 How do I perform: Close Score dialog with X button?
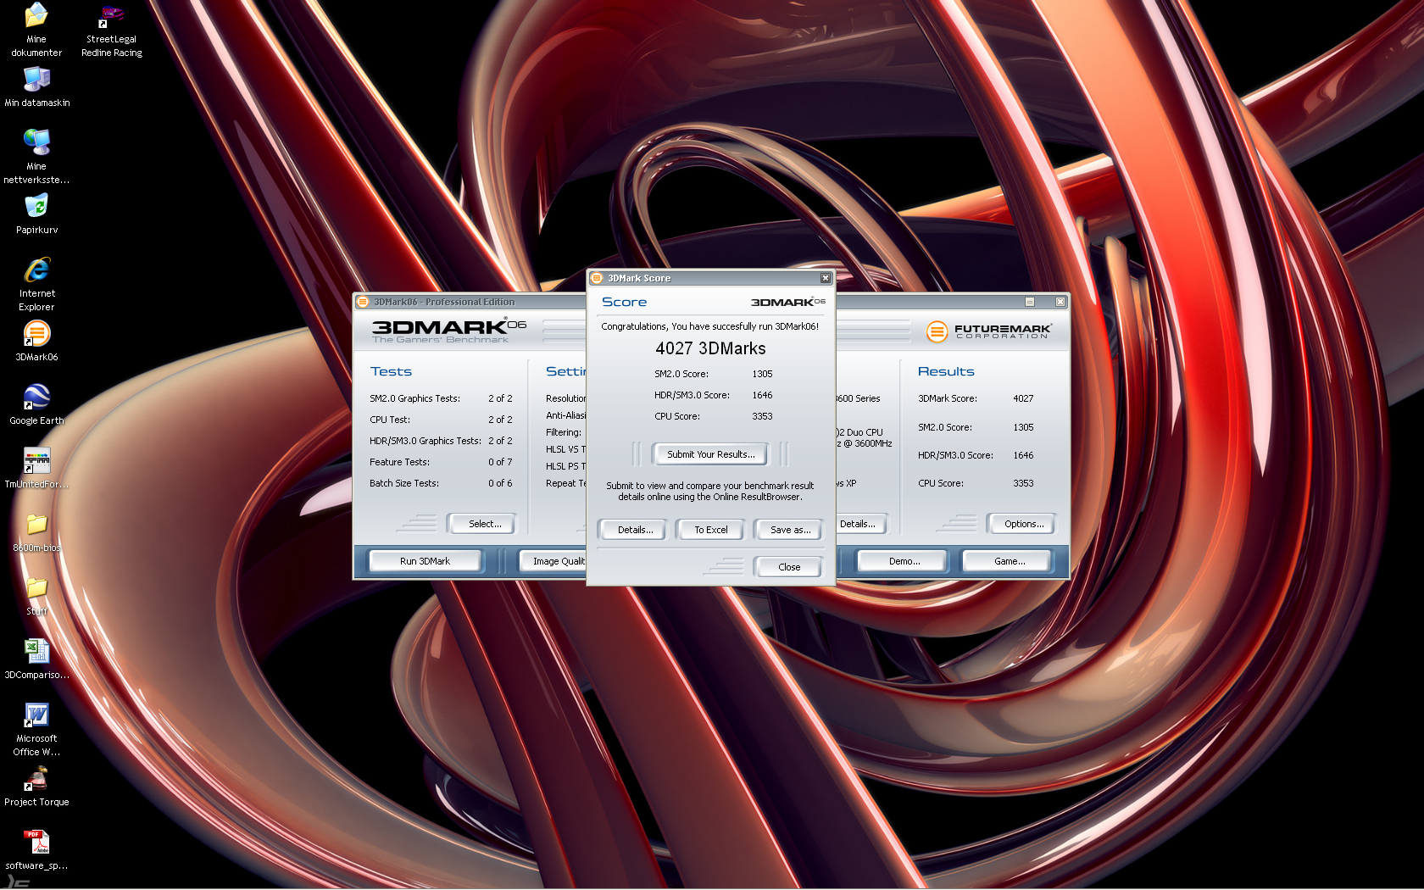[x=826, y=278]
